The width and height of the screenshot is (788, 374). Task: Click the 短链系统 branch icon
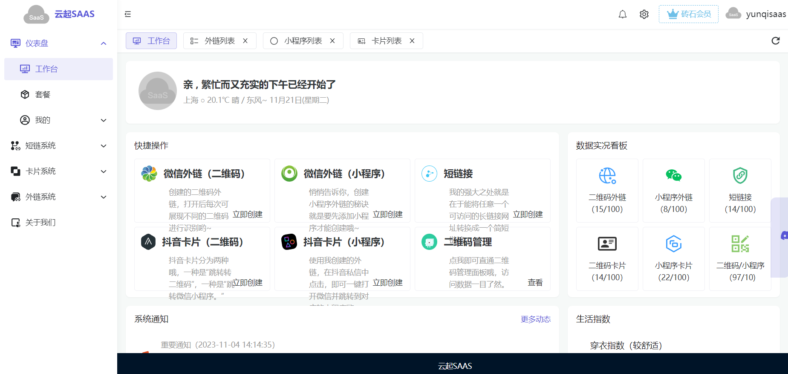pos(16,146)
